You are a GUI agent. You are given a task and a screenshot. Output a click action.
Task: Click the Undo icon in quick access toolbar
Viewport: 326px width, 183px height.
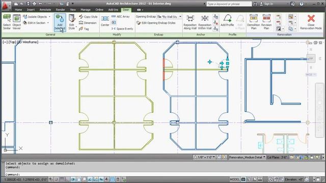click(x=41, y=4)
